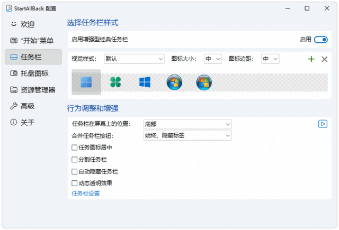The width and height of the screenshot is (339, 230).
Task: Tick the 动态透明效果 checkbox
Action: click(74, 183)
